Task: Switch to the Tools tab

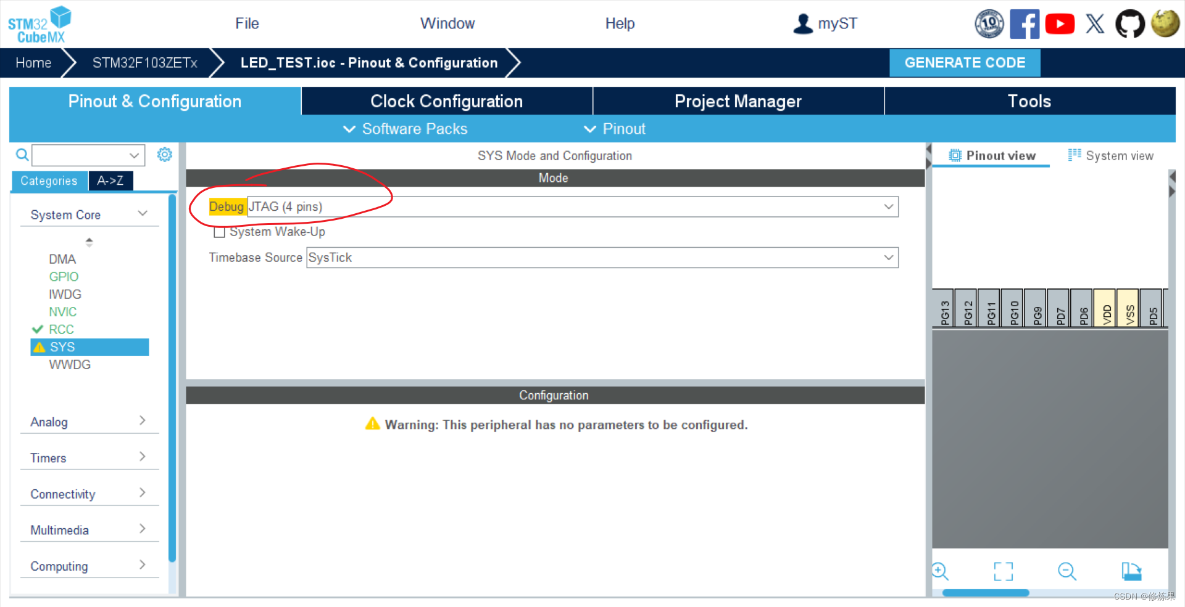Action: [x=1029, y=101]
